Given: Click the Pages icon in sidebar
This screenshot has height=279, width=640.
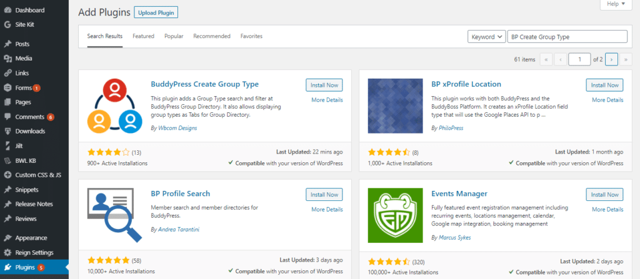Looking at the screenshot, I should tap(7, 102).
